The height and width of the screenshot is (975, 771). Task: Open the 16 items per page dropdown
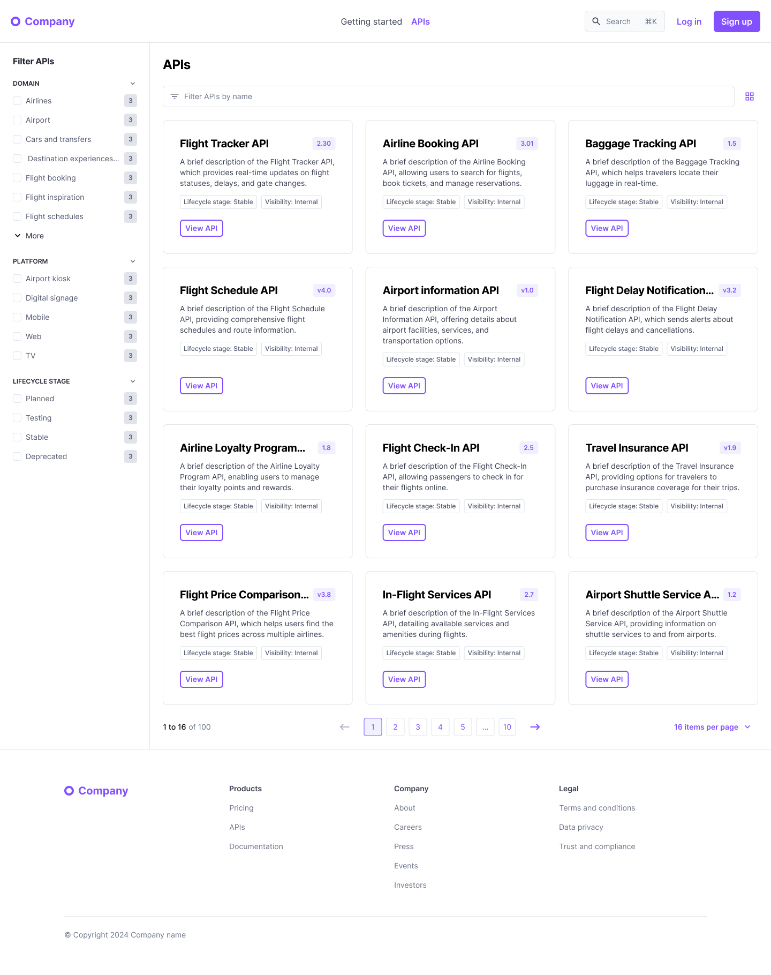(x=712, y=727)
